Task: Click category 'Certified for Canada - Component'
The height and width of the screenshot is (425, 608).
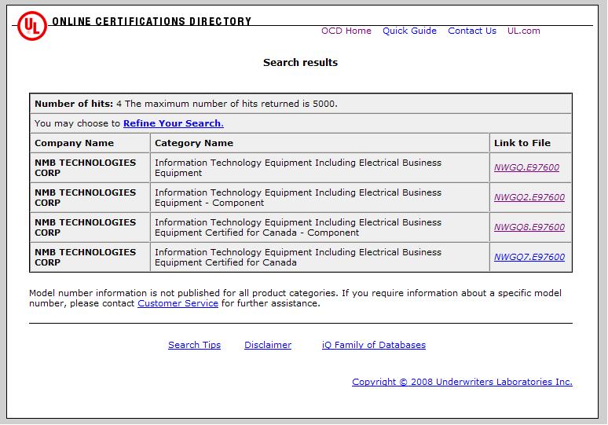Action: (x=298, y=227)
